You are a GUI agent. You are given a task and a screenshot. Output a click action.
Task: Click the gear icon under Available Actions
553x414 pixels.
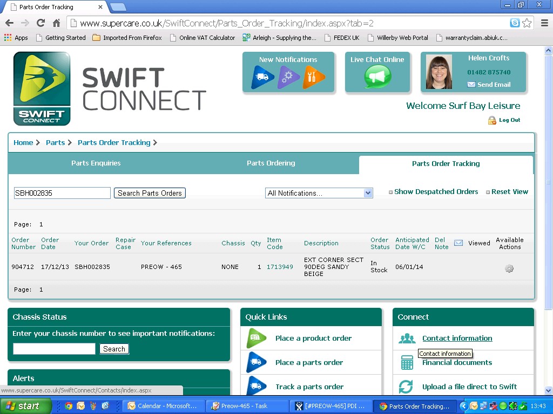tap(509, 268)
